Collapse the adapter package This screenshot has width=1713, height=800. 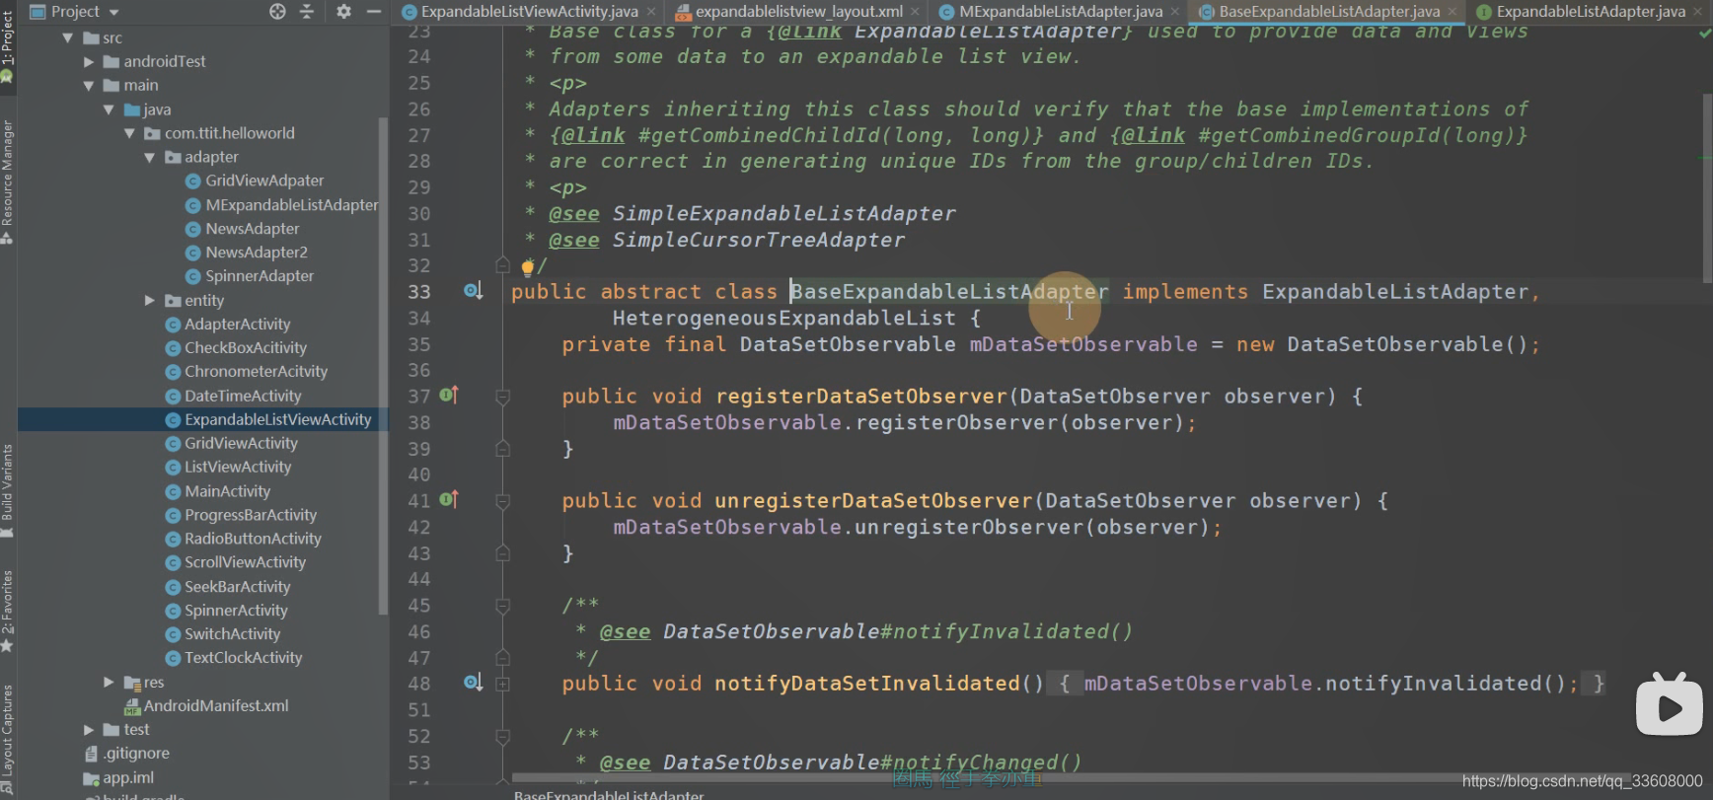tap(149, 157)
